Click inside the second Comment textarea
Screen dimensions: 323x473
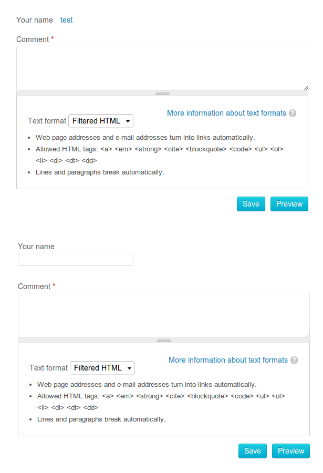[x=164, y=313]
